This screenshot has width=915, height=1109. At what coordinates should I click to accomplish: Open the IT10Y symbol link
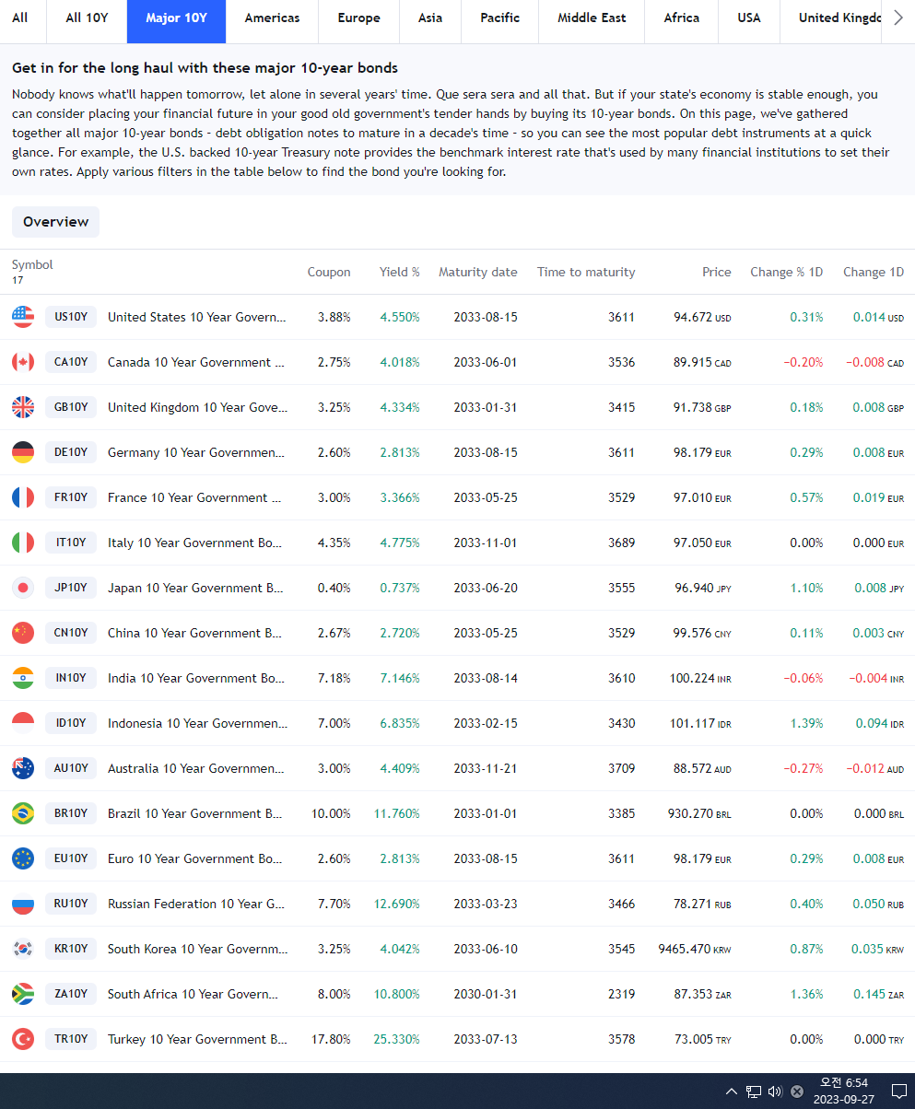(x=71, y=543)
